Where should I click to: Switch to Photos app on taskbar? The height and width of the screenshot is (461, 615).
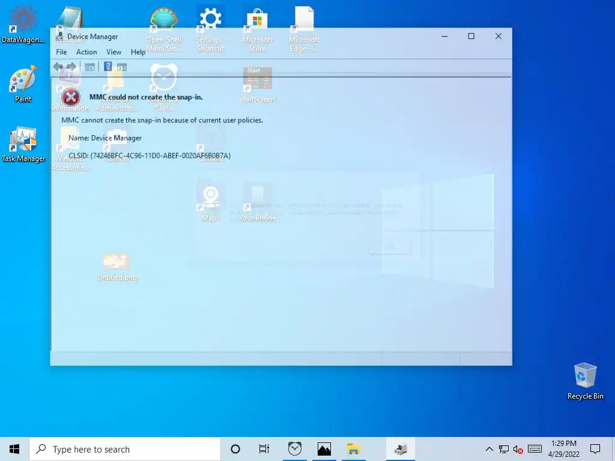tap(324, 449)
